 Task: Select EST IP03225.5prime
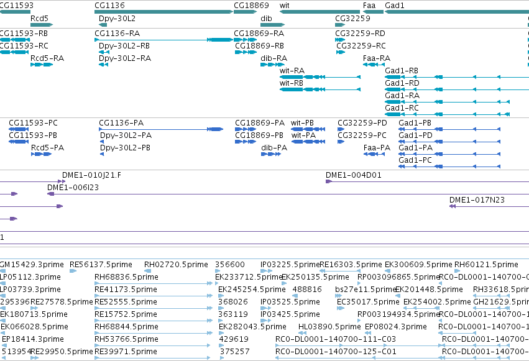290,264
